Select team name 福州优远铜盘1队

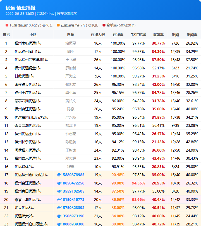(28, 68)
